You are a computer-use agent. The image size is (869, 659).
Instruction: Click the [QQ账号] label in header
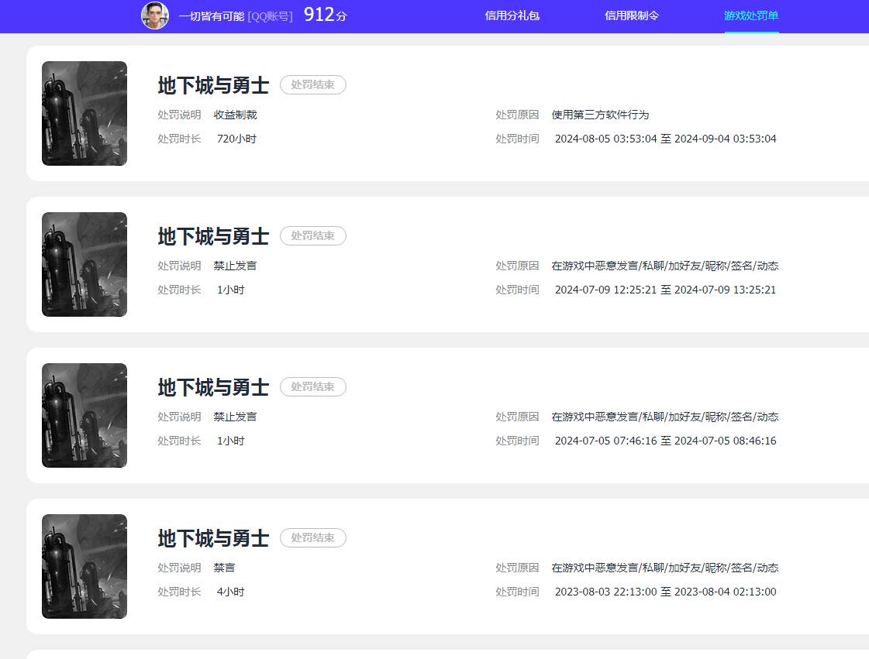point(270,15)
